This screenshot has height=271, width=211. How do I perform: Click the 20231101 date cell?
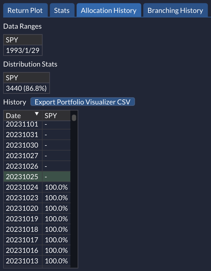click(22, 124)
